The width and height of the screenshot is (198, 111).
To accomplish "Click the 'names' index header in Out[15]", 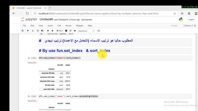I will (51, 69).
